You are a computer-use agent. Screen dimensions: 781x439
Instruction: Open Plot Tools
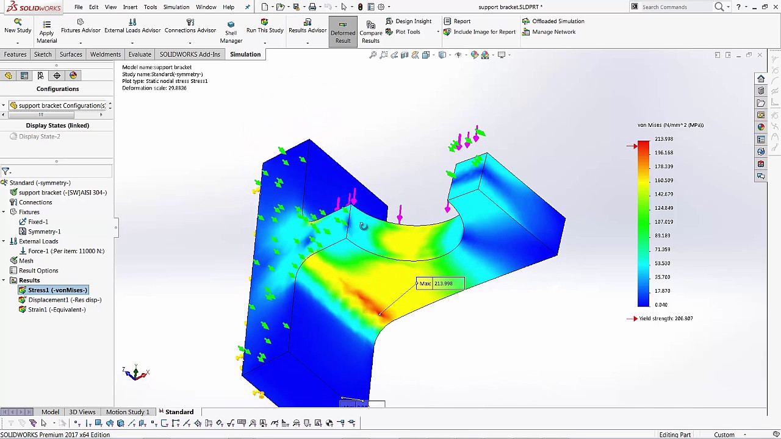[x=403, y=32]
